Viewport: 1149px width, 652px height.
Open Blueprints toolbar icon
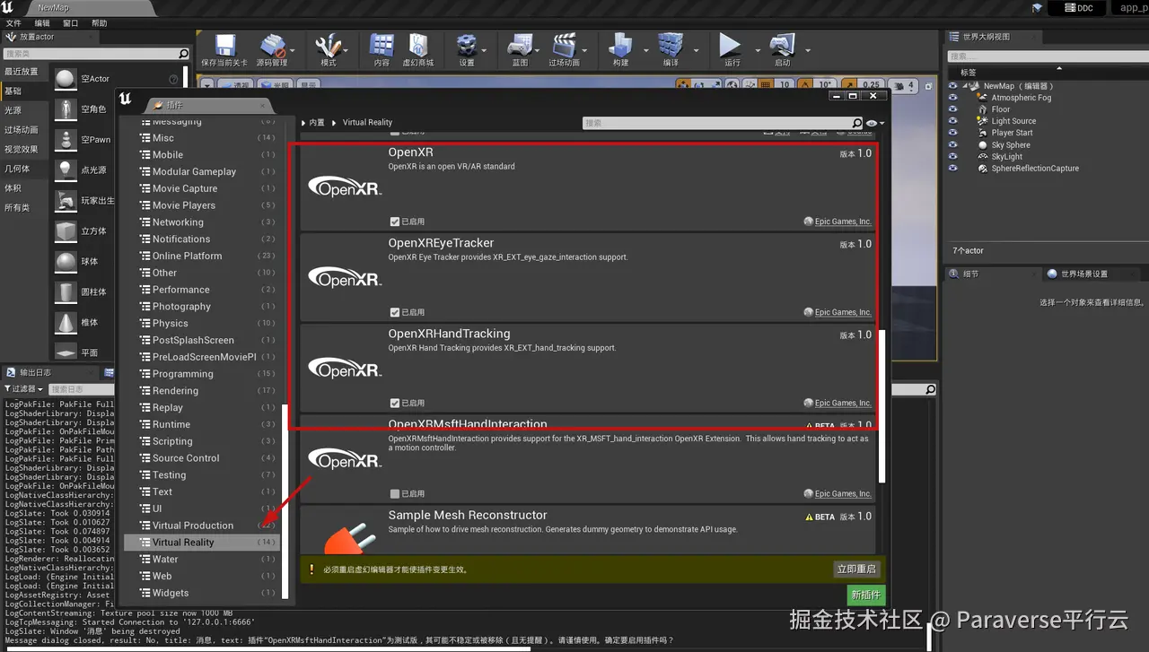tap(520, 45)
